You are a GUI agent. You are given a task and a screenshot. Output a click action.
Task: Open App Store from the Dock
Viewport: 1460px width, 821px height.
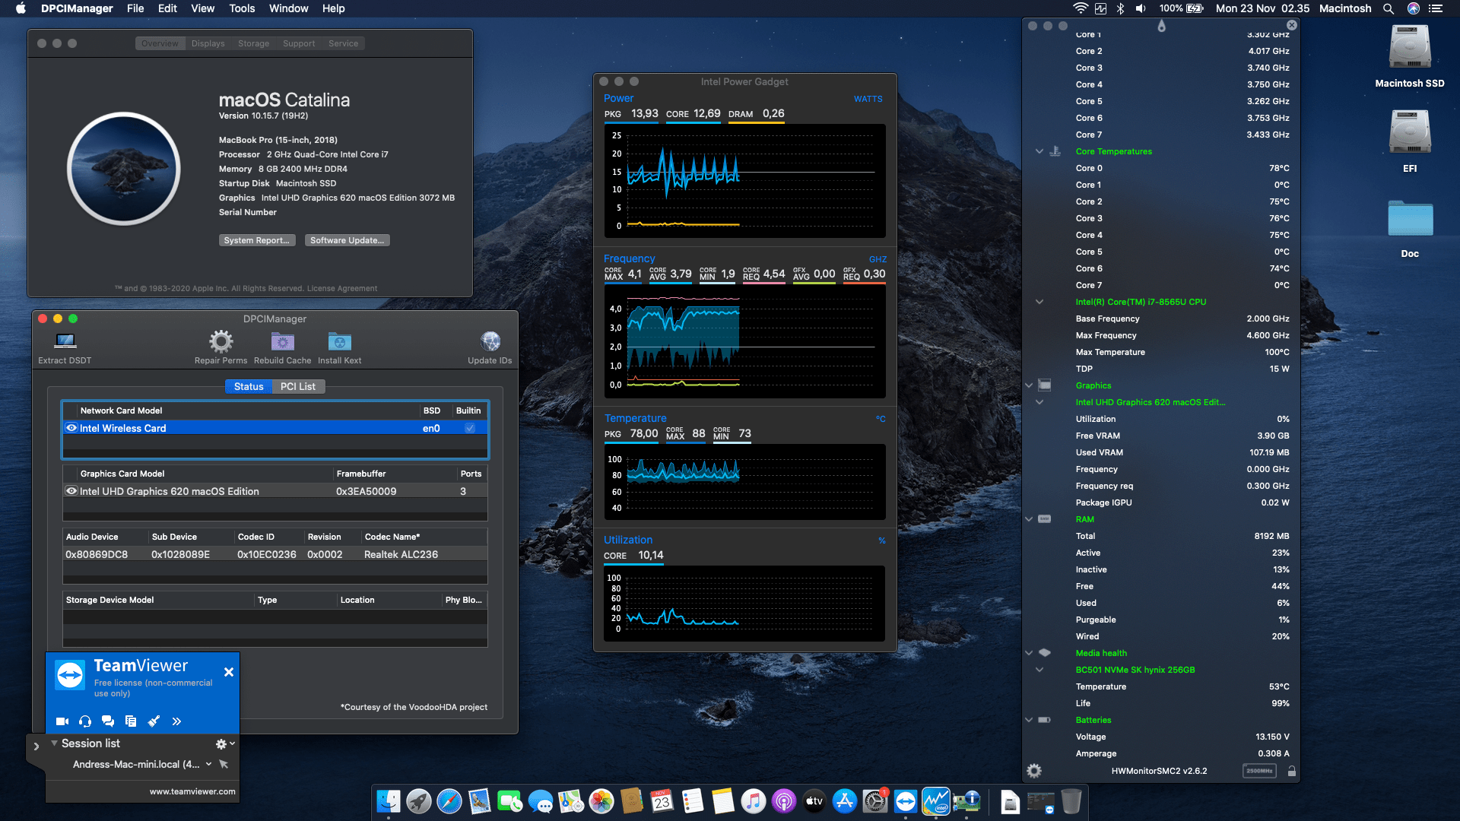[x=845, y=801]
